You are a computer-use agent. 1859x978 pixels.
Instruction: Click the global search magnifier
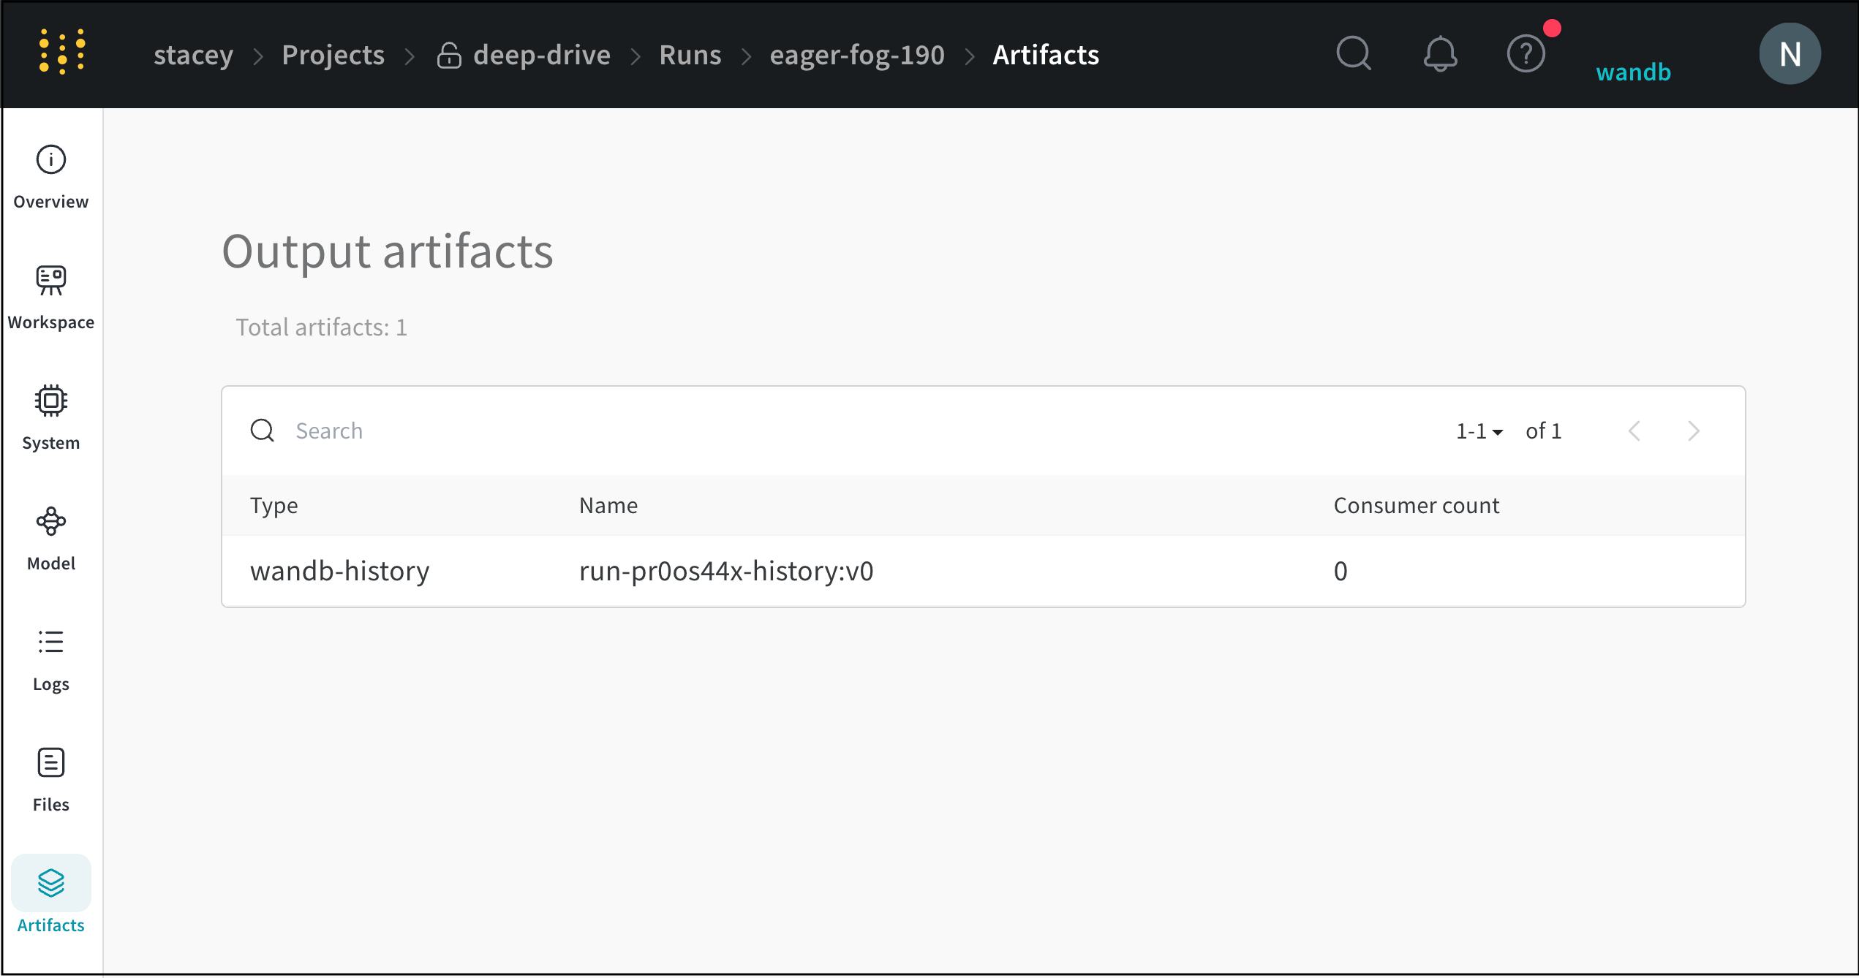pyautogui.click(x=1353, y=53)
